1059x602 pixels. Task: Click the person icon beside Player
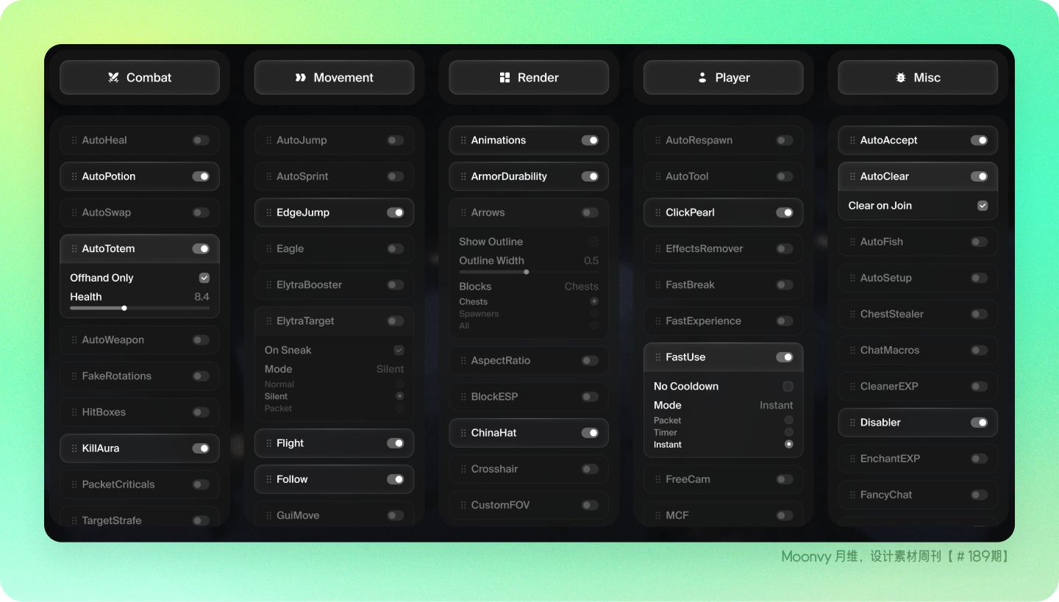coord(702,77)
